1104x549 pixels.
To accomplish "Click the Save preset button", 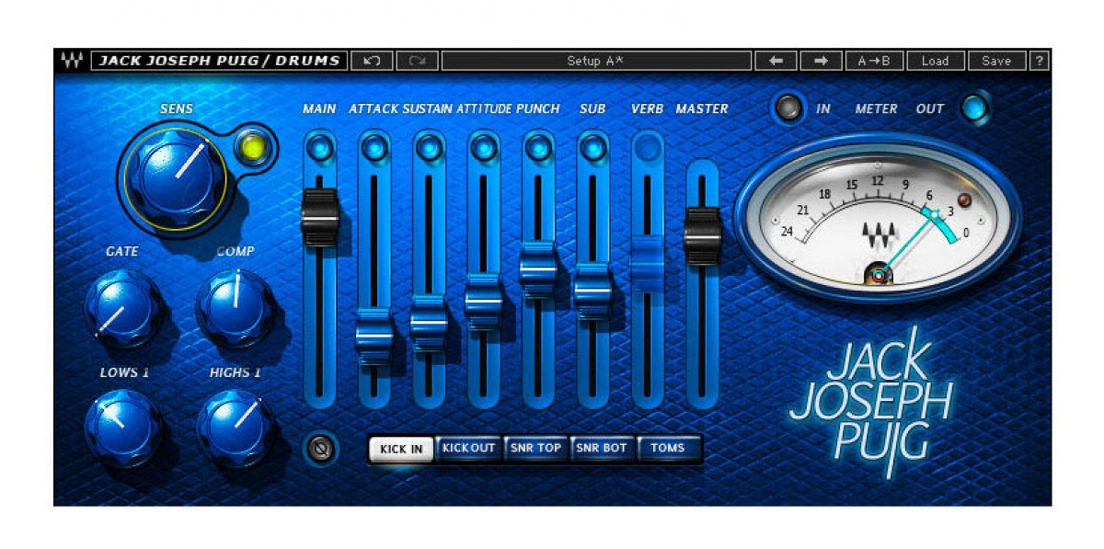I will [x=996, y=61].
